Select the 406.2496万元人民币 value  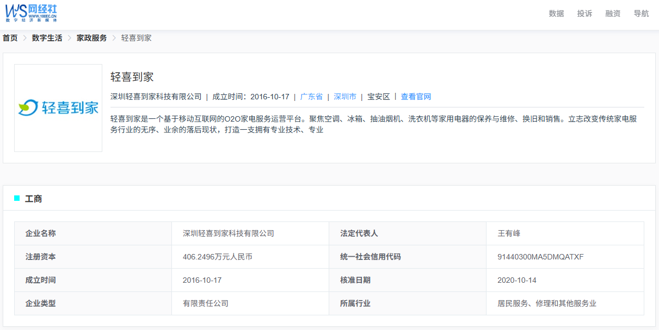click(x=218, y=257)
